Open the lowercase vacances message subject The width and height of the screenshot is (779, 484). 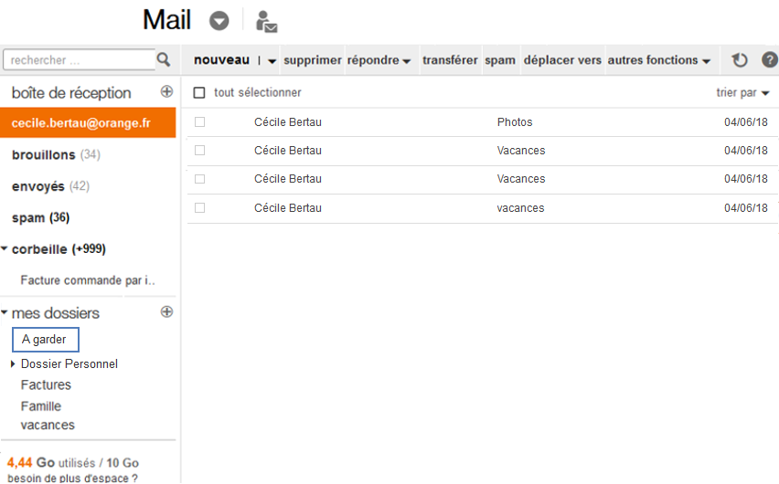[520, 208]
